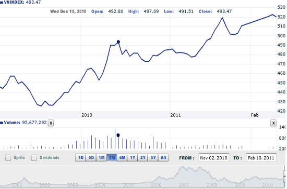Enable the Dividends checkbox

[x=34, y=158]
